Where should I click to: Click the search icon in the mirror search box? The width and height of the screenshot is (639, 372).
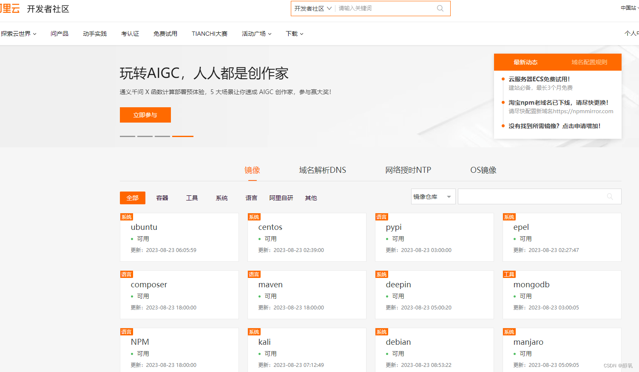click(x=610, y=196)
